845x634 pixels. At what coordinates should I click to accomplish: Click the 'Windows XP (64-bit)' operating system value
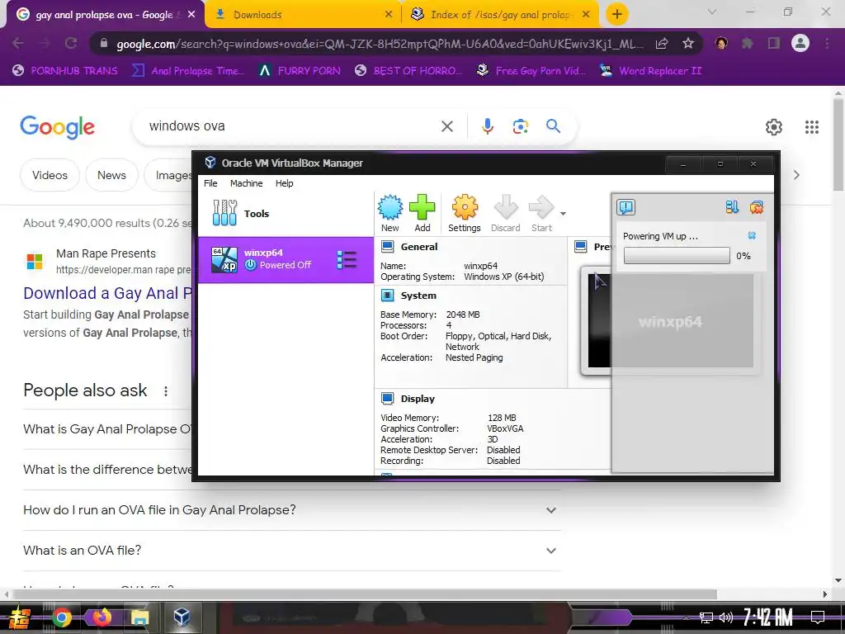tap(504, 277)
